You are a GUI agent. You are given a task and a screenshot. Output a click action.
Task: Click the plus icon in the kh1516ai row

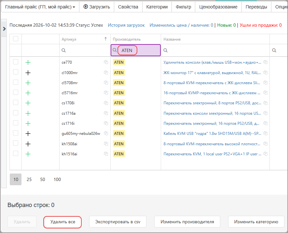pyautogui.click(x=28, y=154)
